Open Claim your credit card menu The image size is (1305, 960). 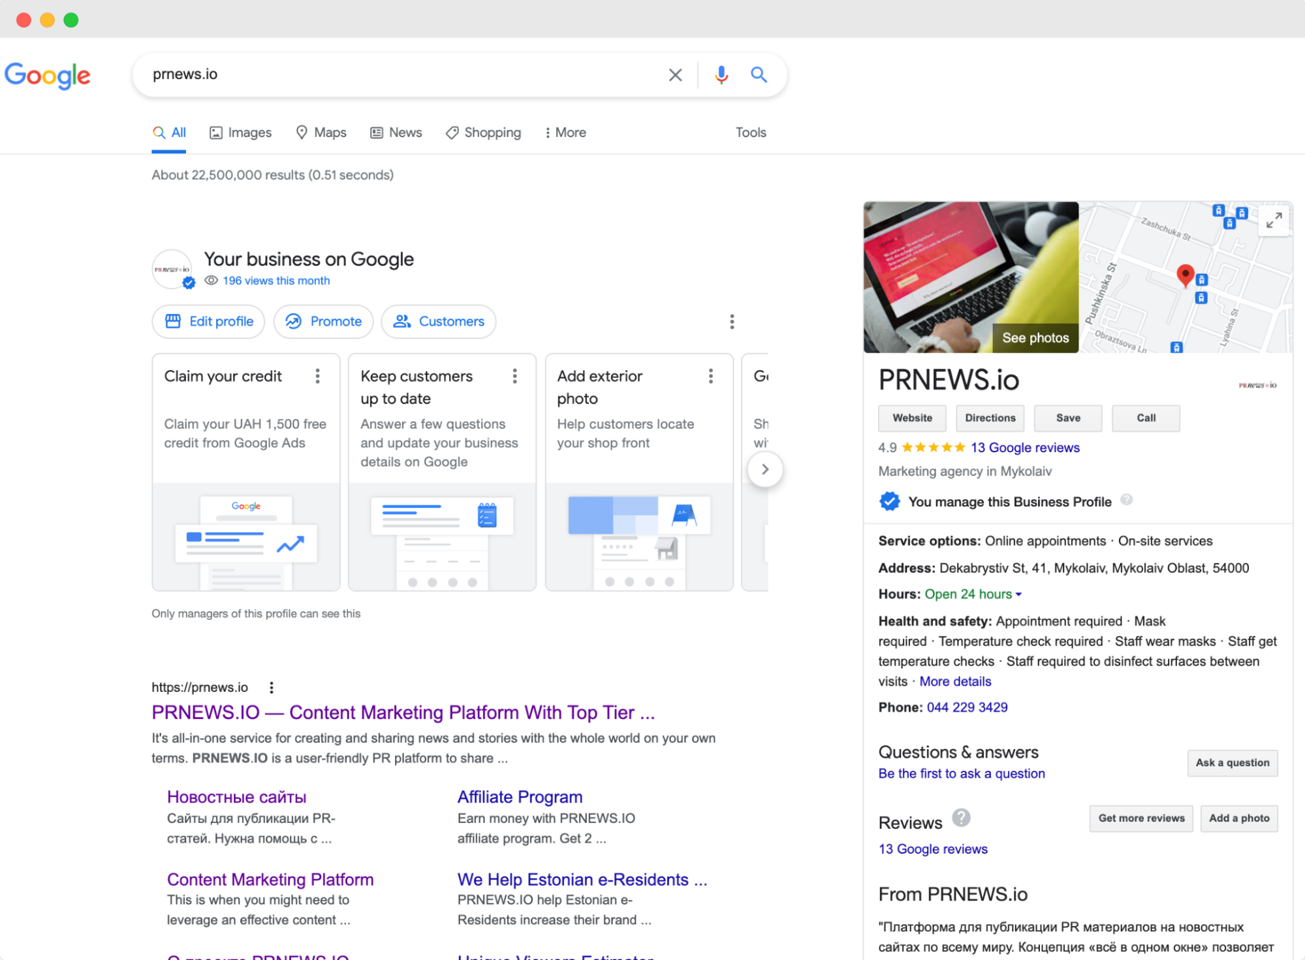tap(318, 376)
